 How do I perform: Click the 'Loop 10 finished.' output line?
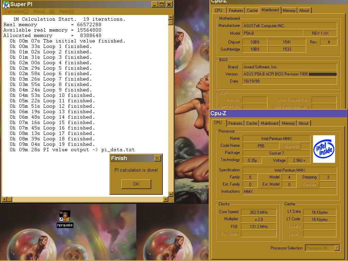(52, 95)
